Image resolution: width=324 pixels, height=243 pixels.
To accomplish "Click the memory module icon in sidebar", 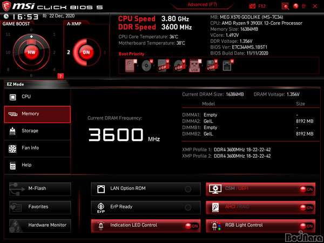I will pyautogui.click(x=13, y=114).
